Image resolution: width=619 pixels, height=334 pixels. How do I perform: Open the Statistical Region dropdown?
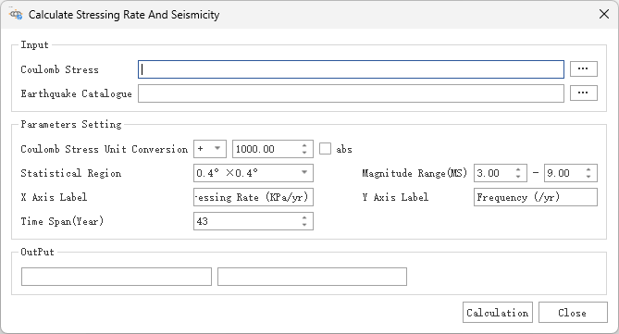[253, 173]
